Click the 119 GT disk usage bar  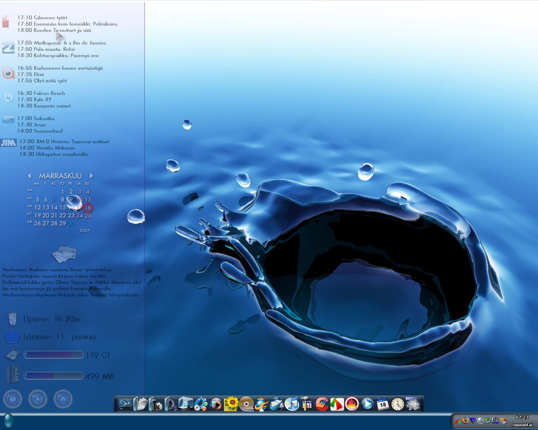click(x=53, y=355)
